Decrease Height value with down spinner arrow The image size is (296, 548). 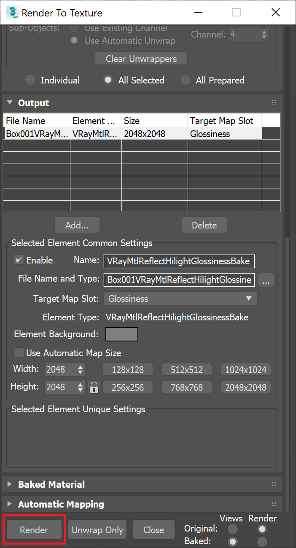coord(81,390)
